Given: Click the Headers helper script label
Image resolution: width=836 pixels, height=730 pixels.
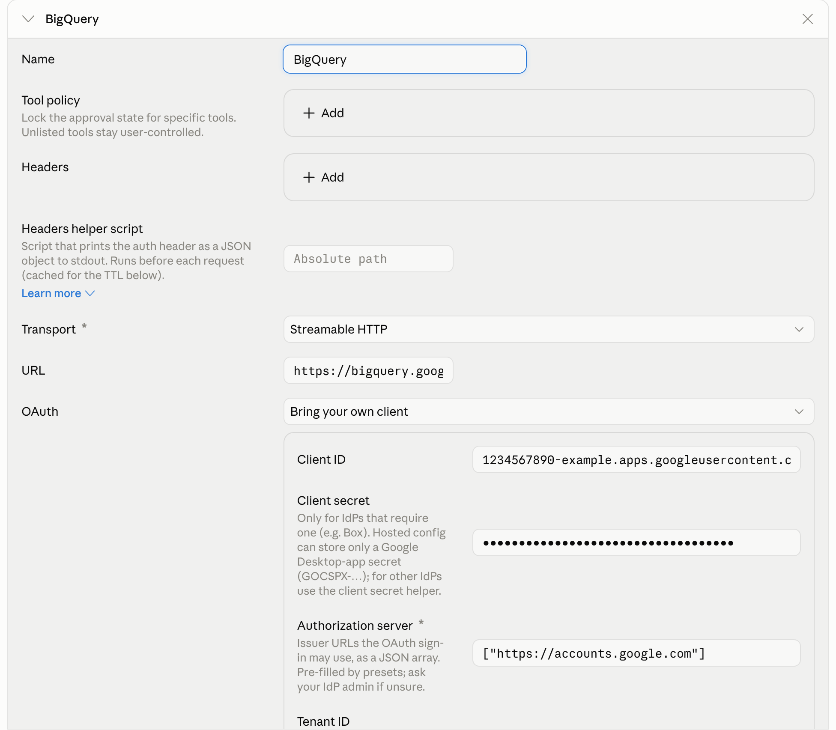Looking at the screenshot, I should [82, 229].
